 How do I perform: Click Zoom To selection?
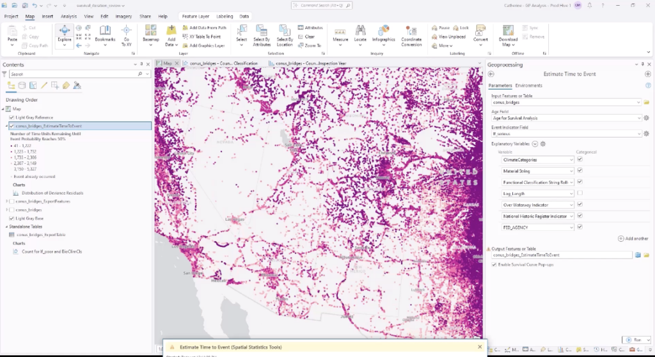pyautogui.click(x=310, y=45)
